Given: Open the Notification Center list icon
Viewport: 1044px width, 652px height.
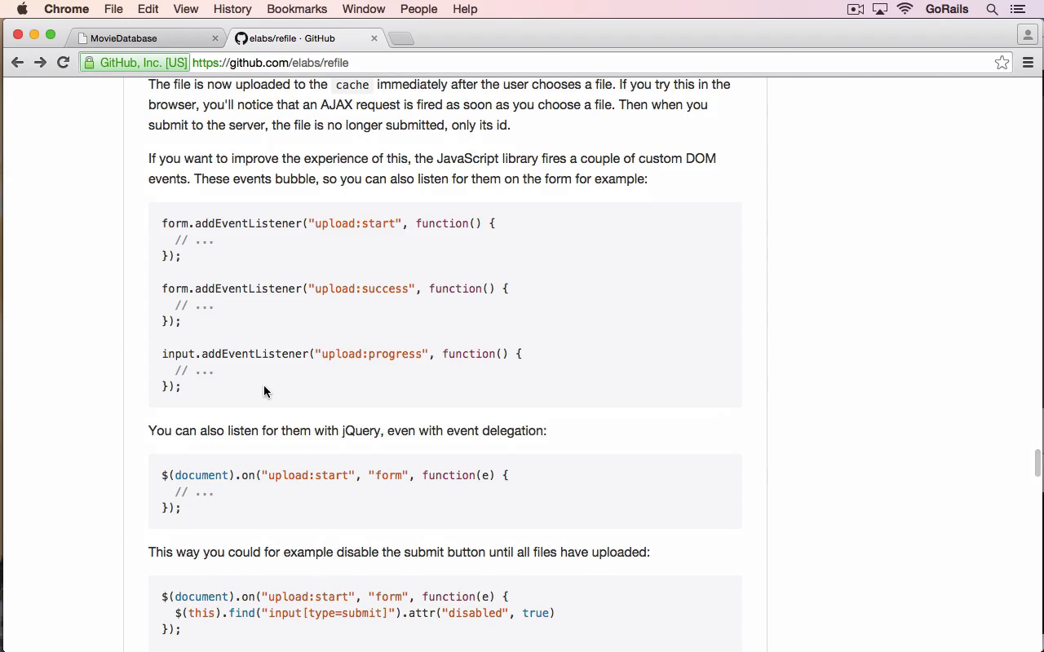Looking at the screenshot, I should click(1017, 9).
